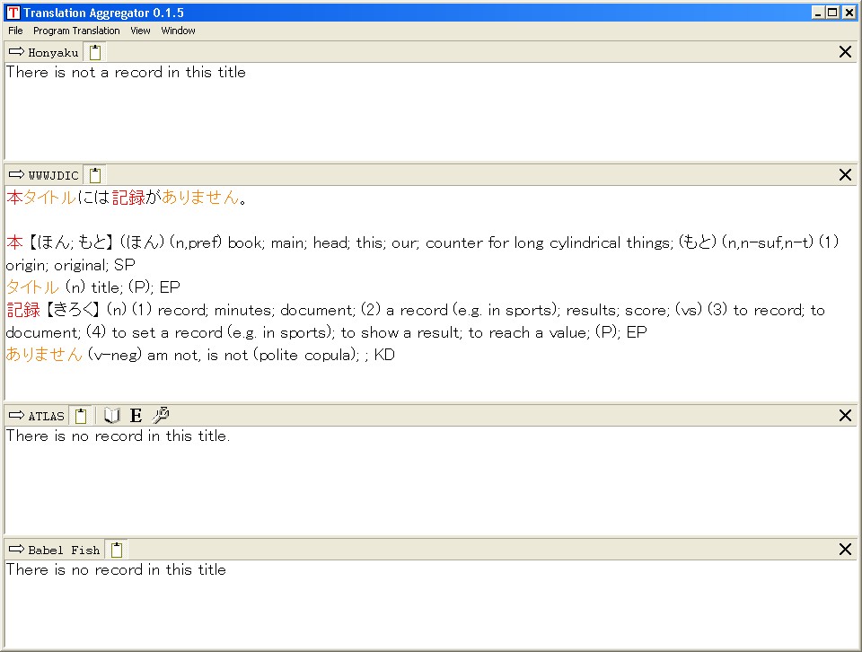
Task: Open ATLAS settings wrench icon
Action: [161, 416]
